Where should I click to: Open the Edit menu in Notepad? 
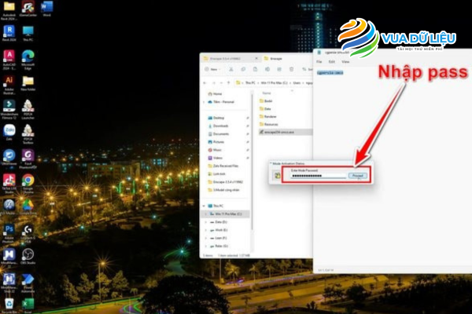[x=330, y=62]
